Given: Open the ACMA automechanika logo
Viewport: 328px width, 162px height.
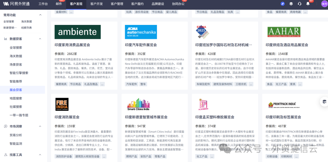Looking at the screenshot, I should pos(141,32).
